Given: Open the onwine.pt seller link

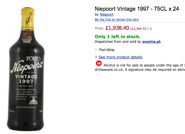Looking at the screenshot, I should click(x=151, y=42).
